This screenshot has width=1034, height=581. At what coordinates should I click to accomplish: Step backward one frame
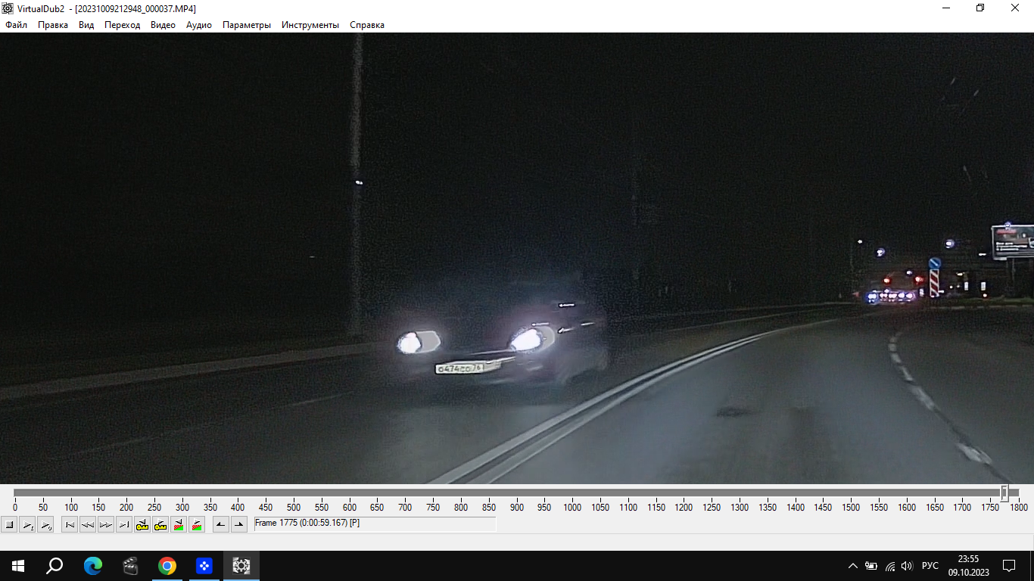[88, 524]
